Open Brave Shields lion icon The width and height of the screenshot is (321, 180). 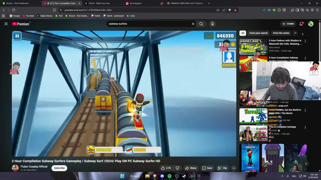click(229, 10)
